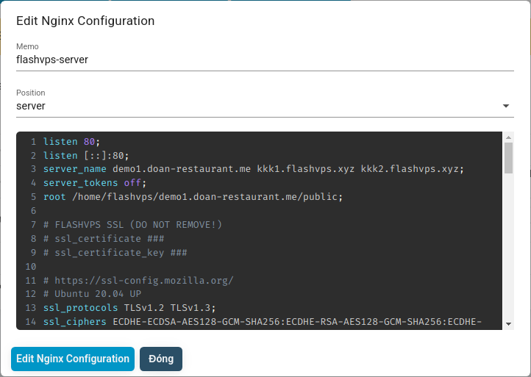Click the code editor scroll-up arrow
The image size is (531, 377).
click(x=508, y=137)
